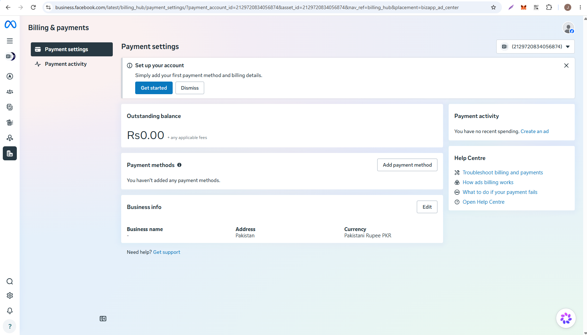587x335 pixels.
Task: Click the ad account switcher icon in sidebar
Action: (x=10, y=56)
